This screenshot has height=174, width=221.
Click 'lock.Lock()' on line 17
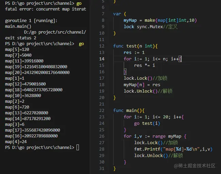pyautogui.click(x=138, y=78)
